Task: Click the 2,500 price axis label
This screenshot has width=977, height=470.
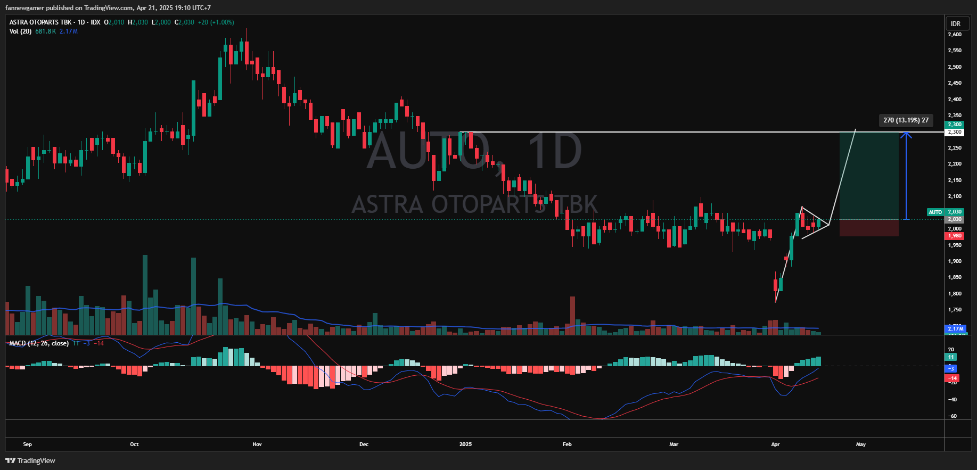Action: pos(955,67)
